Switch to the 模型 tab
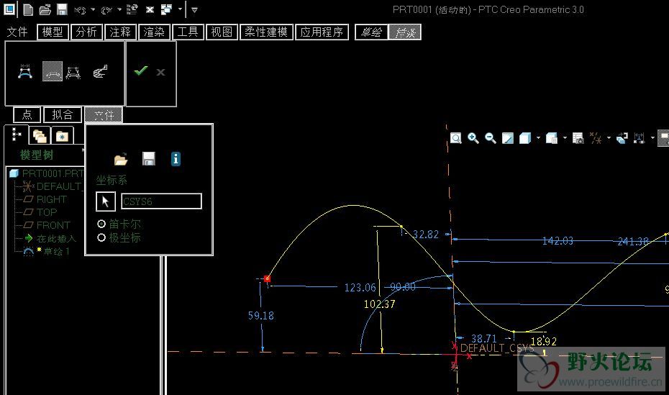Viewport: 669px width, 395px height. pos(53,32)
